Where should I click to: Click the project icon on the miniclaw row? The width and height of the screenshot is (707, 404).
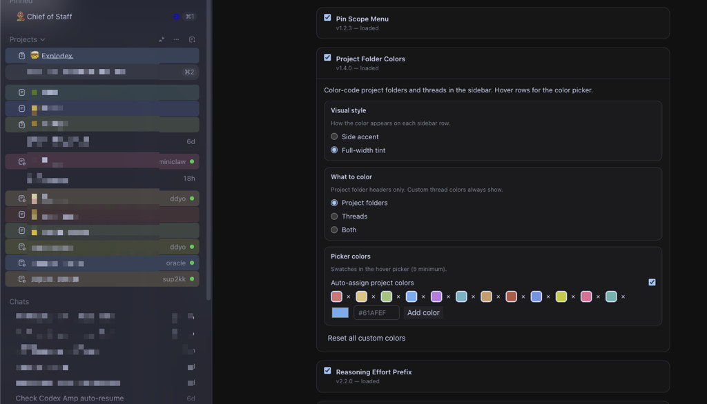tap(21, 162)
